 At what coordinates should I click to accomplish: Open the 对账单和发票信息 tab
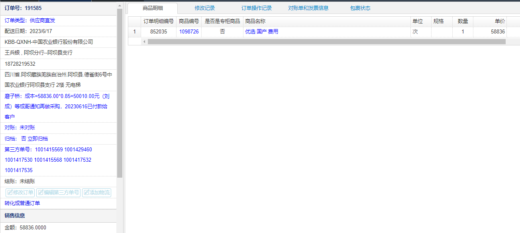(308, 8)
